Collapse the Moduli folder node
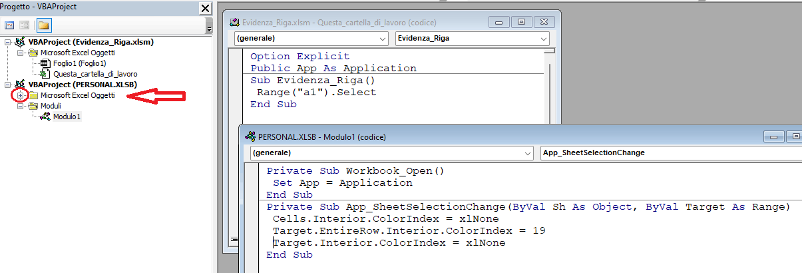Screen dimensions: 802x273 20,106
